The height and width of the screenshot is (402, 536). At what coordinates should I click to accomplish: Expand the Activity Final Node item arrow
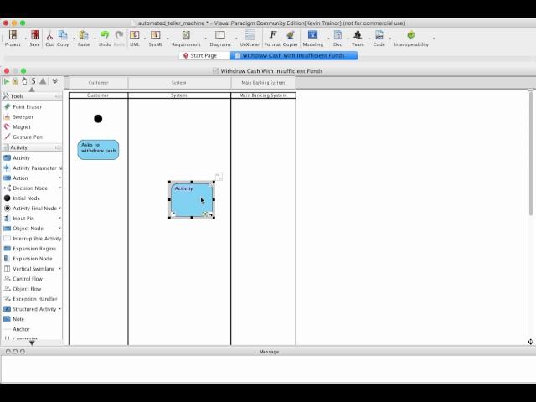pyautogui.click(x=59, y=208)
